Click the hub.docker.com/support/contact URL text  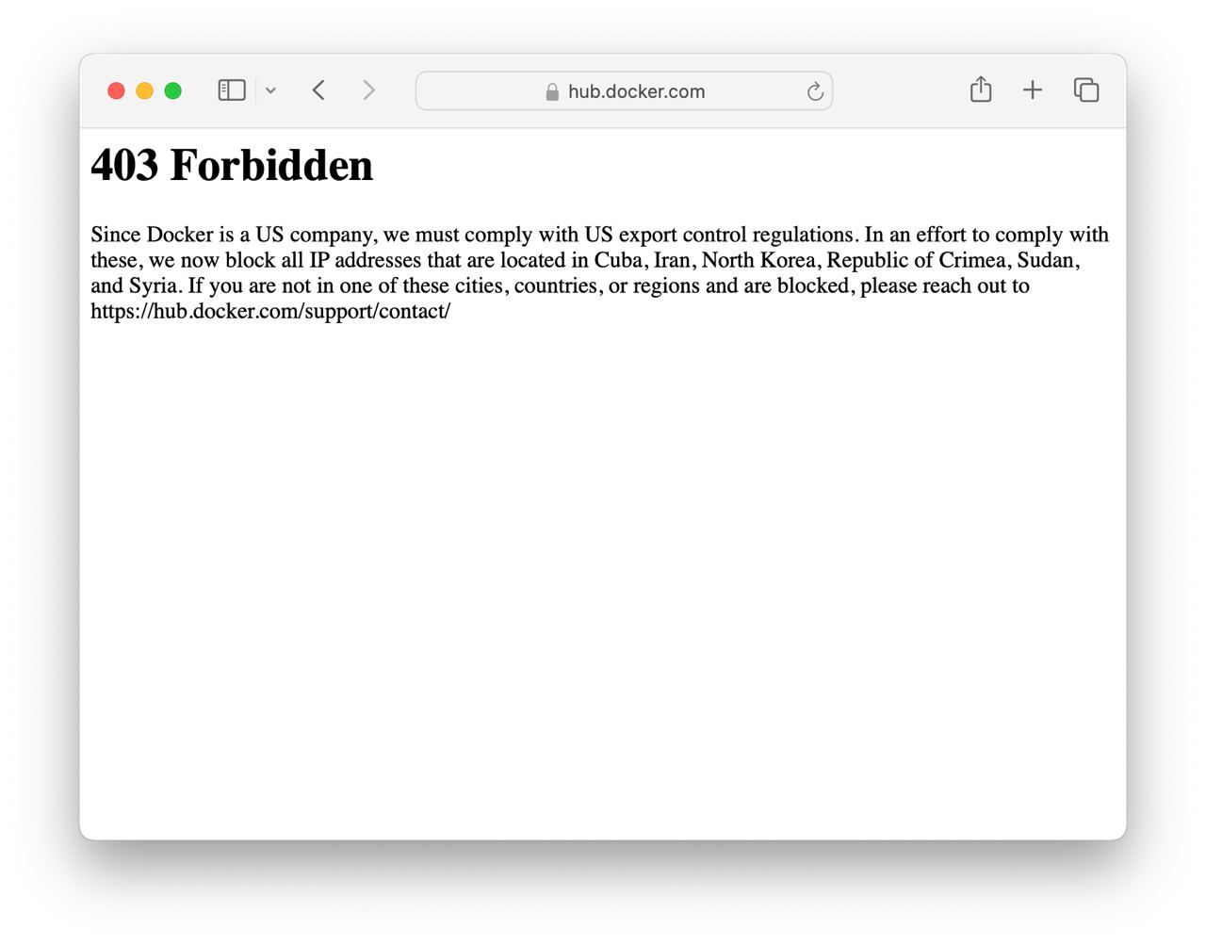point(270,311)
